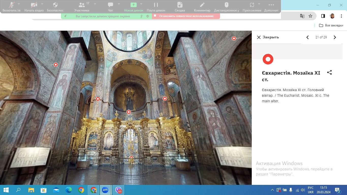The width and height of the screenshot is (347, 195).
Task: Open Mail app from taskbar
Action: point(56,190)
